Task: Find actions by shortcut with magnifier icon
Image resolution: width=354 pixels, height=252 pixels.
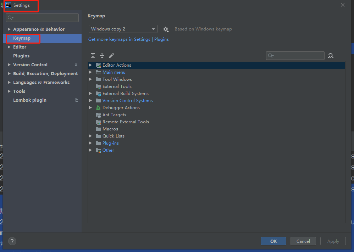Action: click(x=331, y=56)
